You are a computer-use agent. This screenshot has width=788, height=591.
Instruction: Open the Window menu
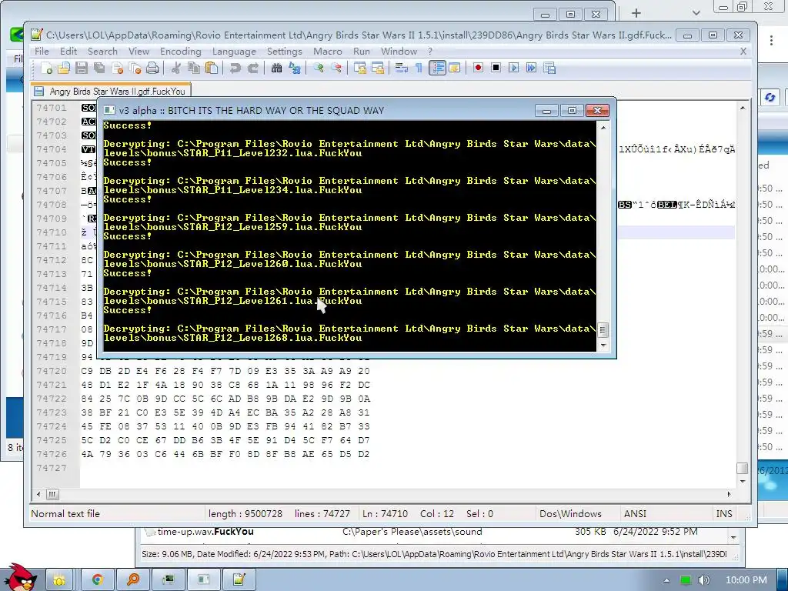[x=399, y=52]
